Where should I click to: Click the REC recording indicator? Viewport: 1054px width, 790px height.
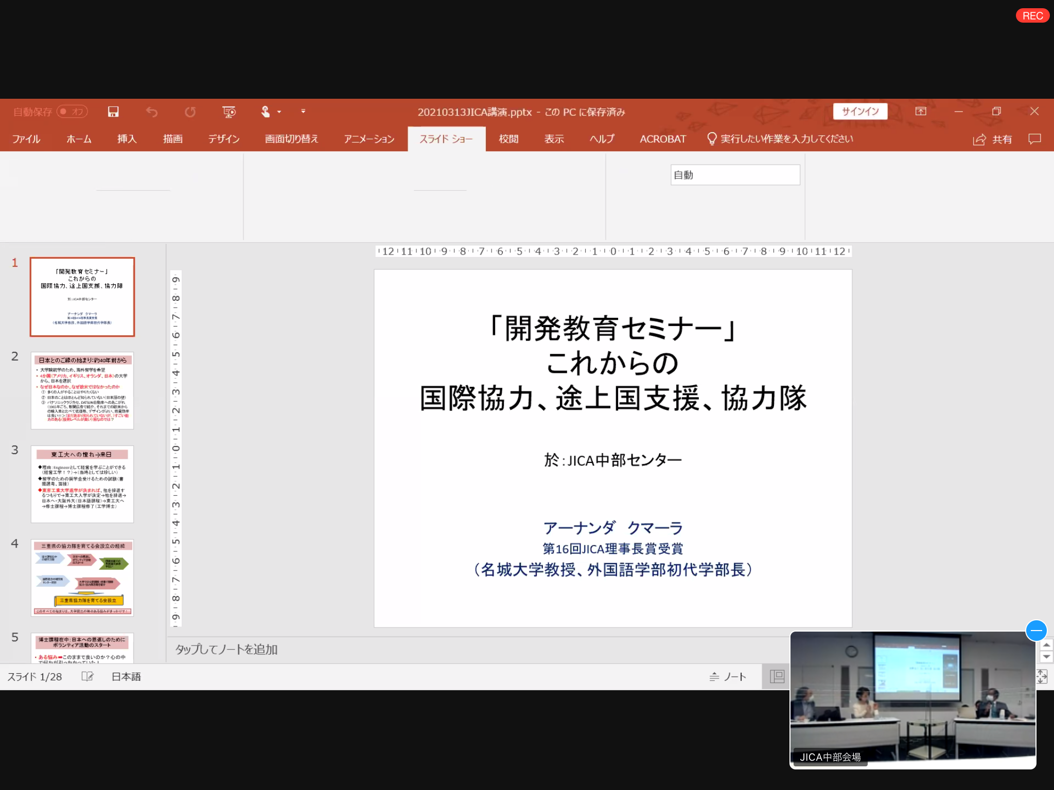(1032, 16)
